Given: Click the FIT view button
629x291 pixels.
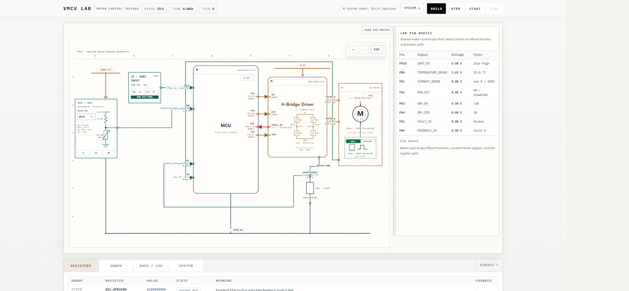Looking at the screenshot, I should click(377, 50).
